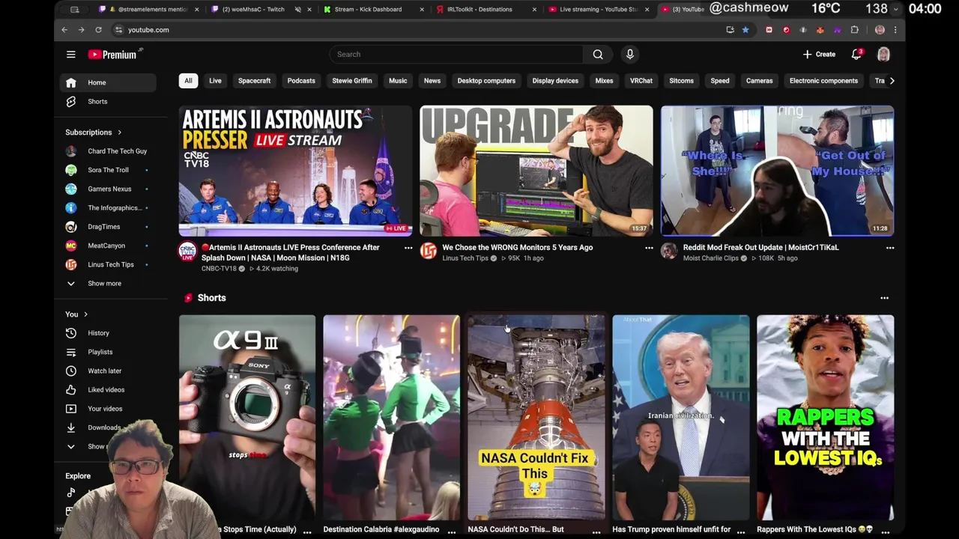
Task: Switch to IRLToolkit - Destinations tab
Action: pyautogui.click(x=479, y=10)
